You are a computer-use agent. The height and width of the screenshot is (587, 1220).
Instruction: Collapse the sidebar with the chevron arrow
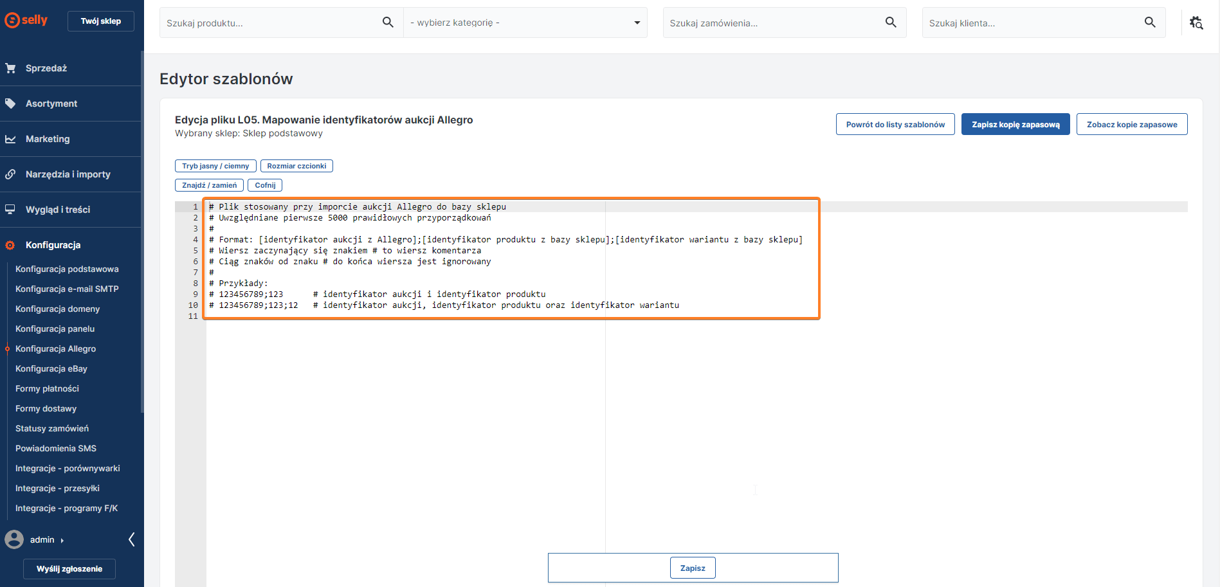(x=132, y=539)
